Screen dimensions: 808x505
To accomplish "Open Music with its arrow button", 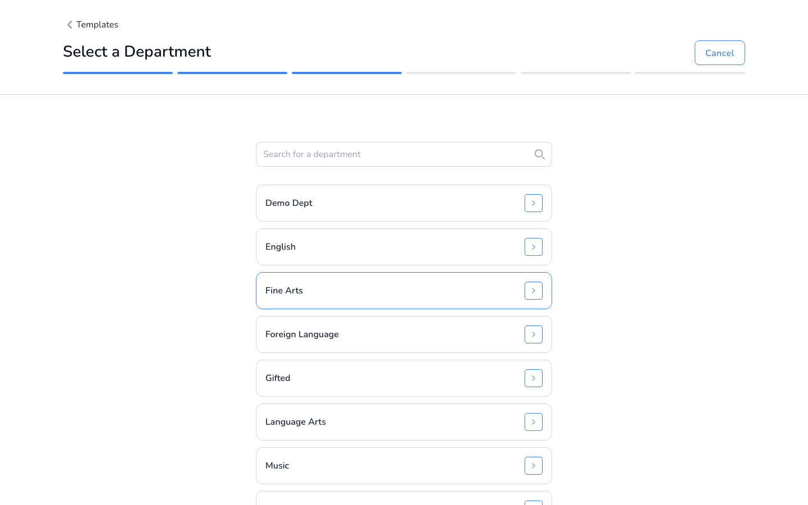I will coord(534,466).
